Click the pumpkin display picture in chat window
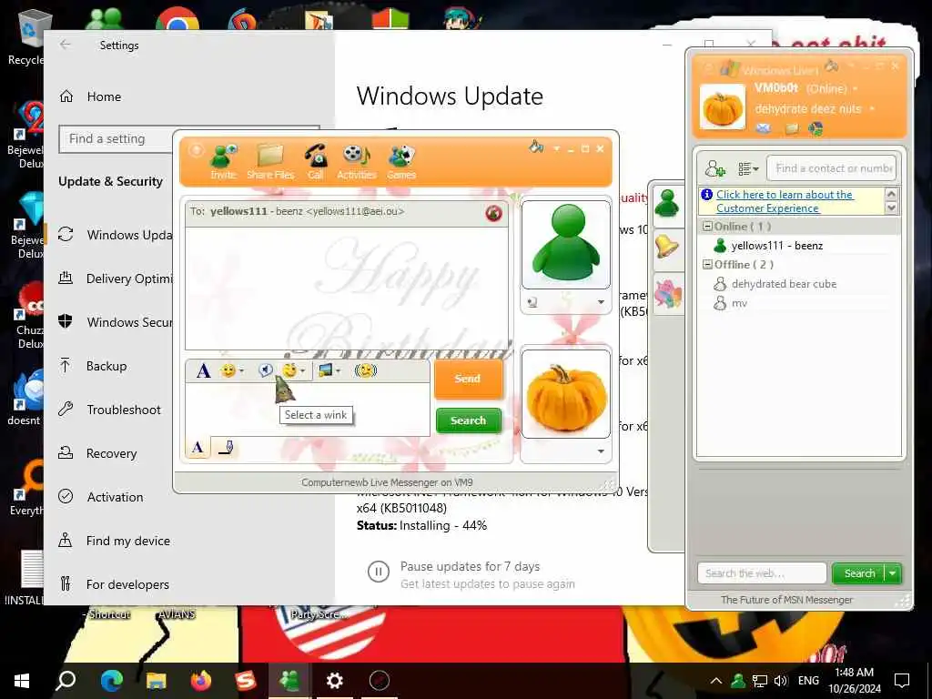Image resolution: width=932 pixels, height=699 pixels. tap(566, 394)
